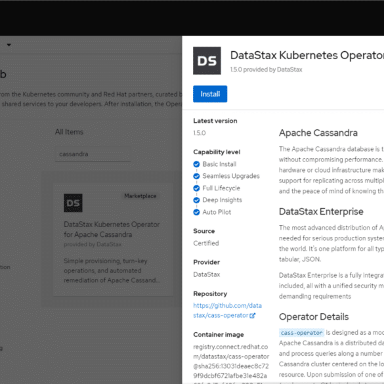Click the 'Deep Insights' capability text
The height and width of the screenshot is (384, 384).
pos(222,200)
